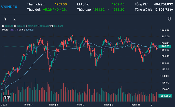175x107 pixels.
Task: Click the low value 1261.62
Action: (99, 10)
